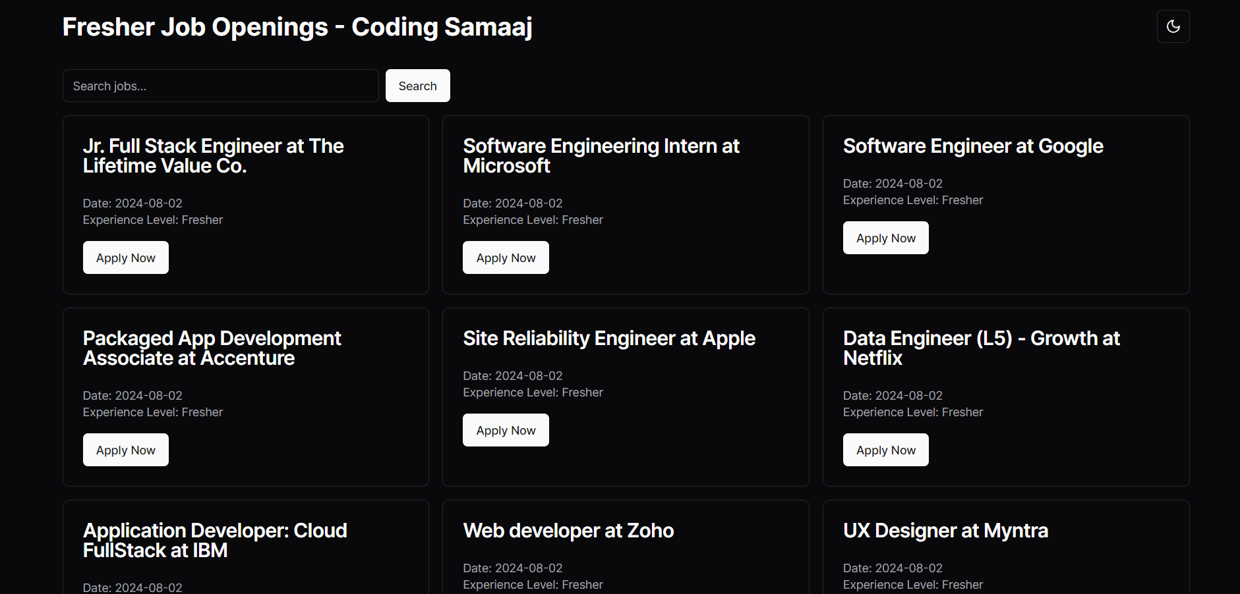
Task: Click the page title Fresher Job Openings - Coding Samaaj
Action: tap(297, 27)
